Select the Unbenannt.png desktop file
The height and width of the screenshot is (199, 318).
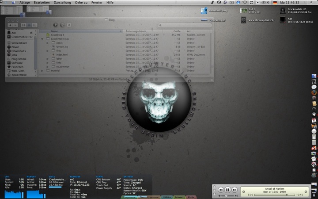204,10
